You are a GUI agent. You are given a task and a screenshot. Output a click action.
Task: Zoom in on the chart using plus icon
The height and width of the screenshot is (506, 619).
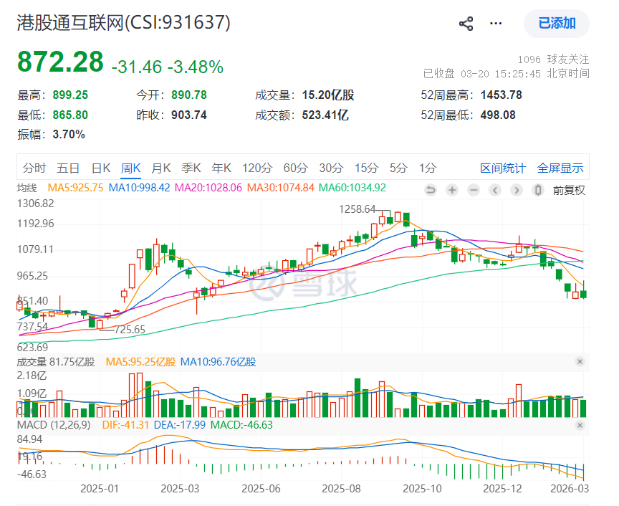click(x=451, y=190)
